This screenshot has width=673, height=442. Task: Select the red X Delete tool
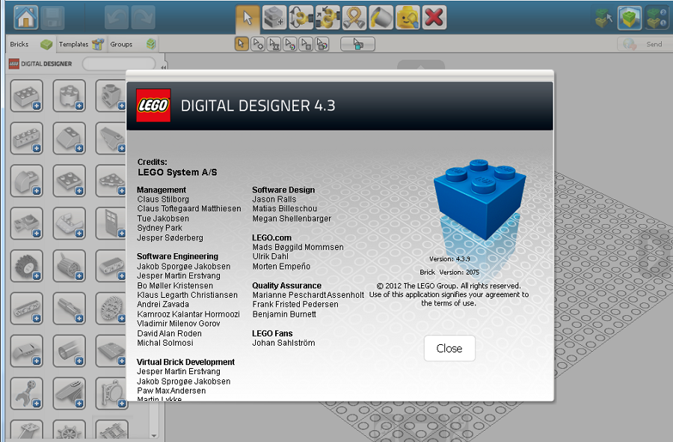[434, 18]
